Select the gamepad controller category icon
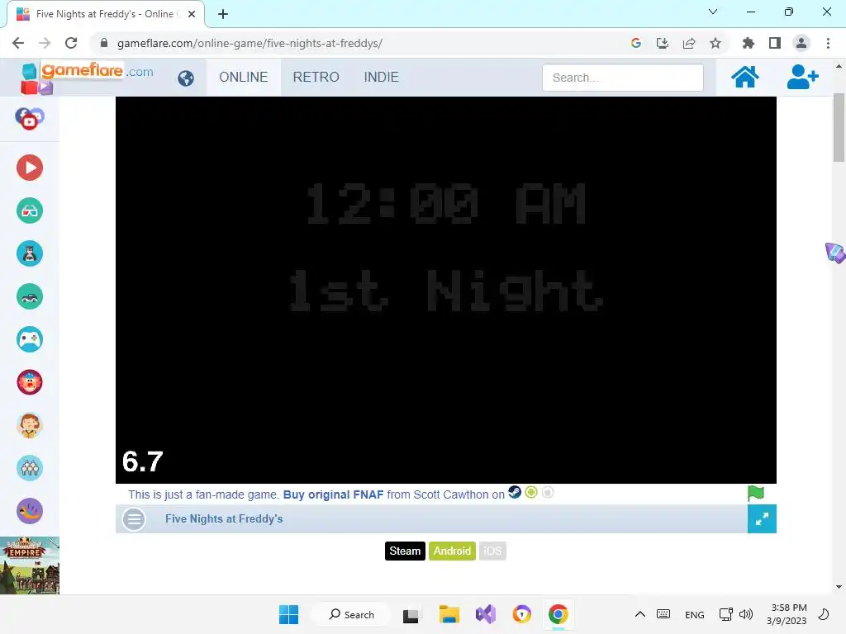Screen dimensions: 846x634 pos(30,339)
